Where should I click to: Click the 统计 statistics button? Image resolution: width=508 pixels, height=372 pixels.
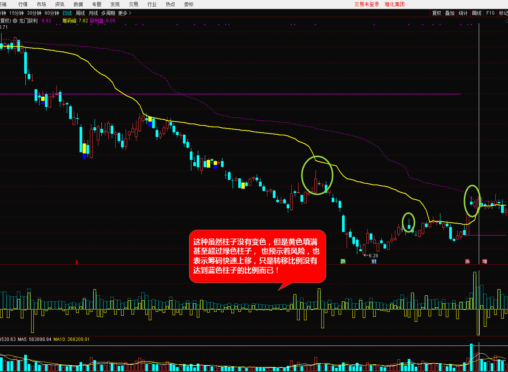(x=463, y=13)
